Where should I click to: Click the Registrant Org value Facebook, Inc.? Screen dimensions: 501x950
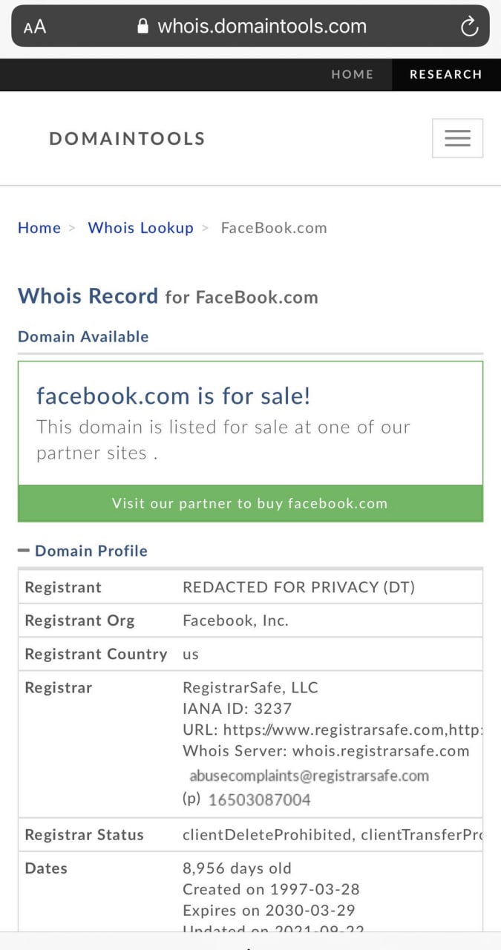click(235, 620)
